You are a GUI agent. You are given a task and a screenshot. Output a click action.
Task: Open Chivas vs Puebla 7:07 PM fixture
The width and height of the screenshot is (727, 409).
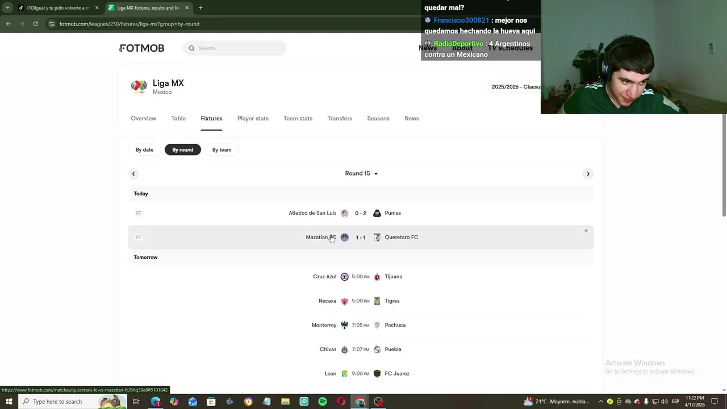[361, 349]
